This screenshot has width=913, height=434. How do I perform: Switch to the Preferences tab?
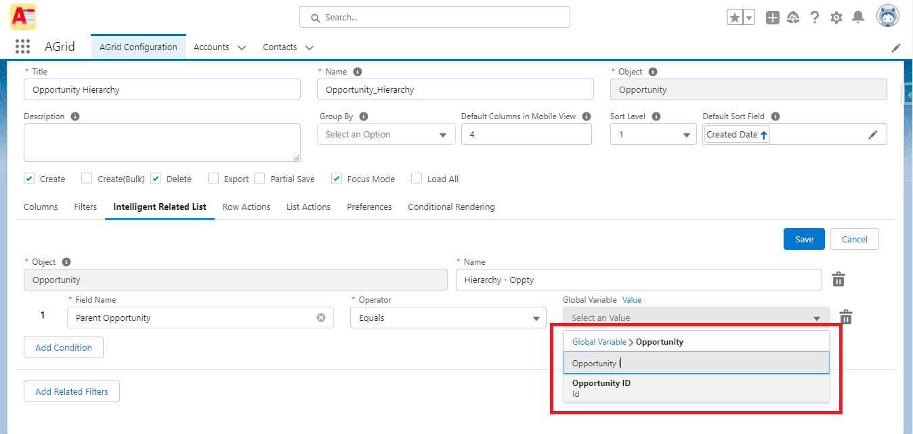(x=369, y=207)
